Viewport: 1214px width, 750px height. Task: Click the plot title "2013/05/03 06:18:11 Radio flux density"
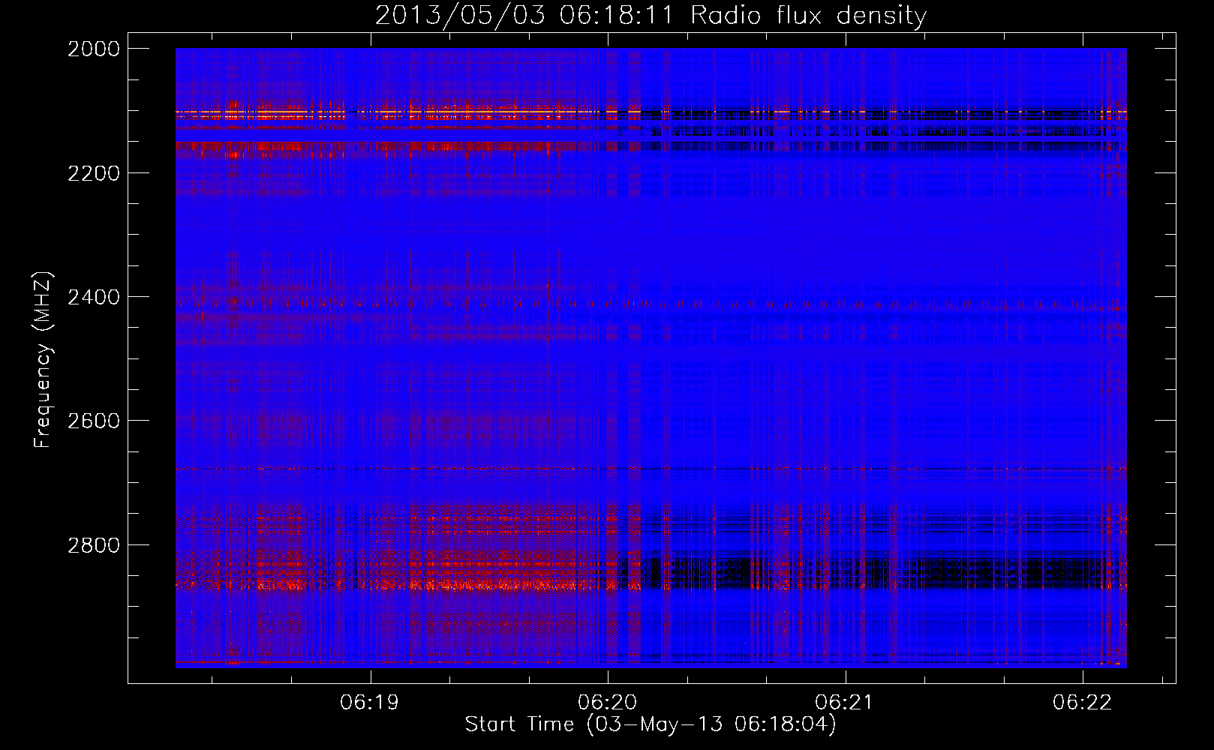click(x=651, y=15)
